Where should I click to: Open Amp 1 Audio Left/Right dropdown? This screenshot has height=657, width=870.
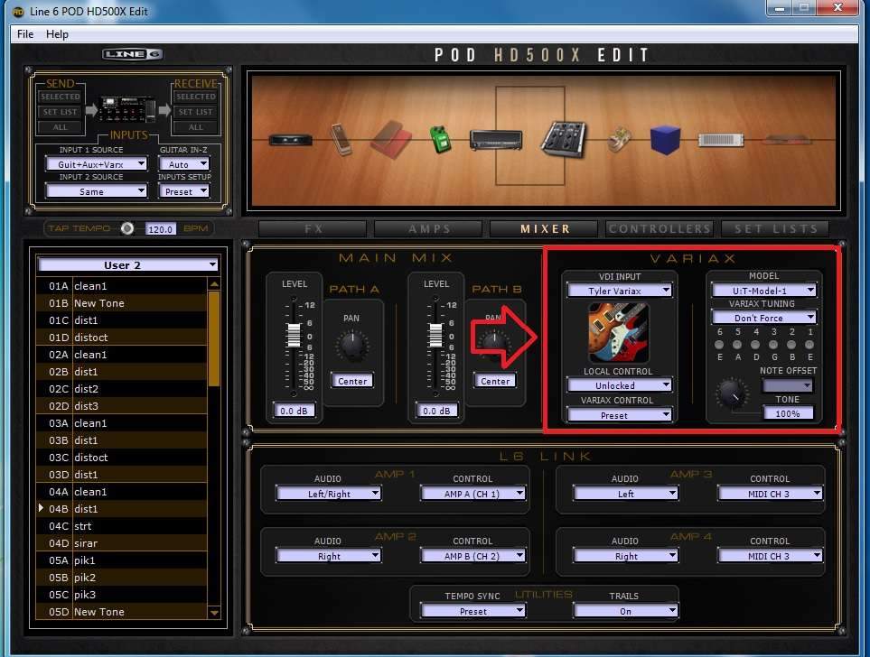tap(329, 494)
